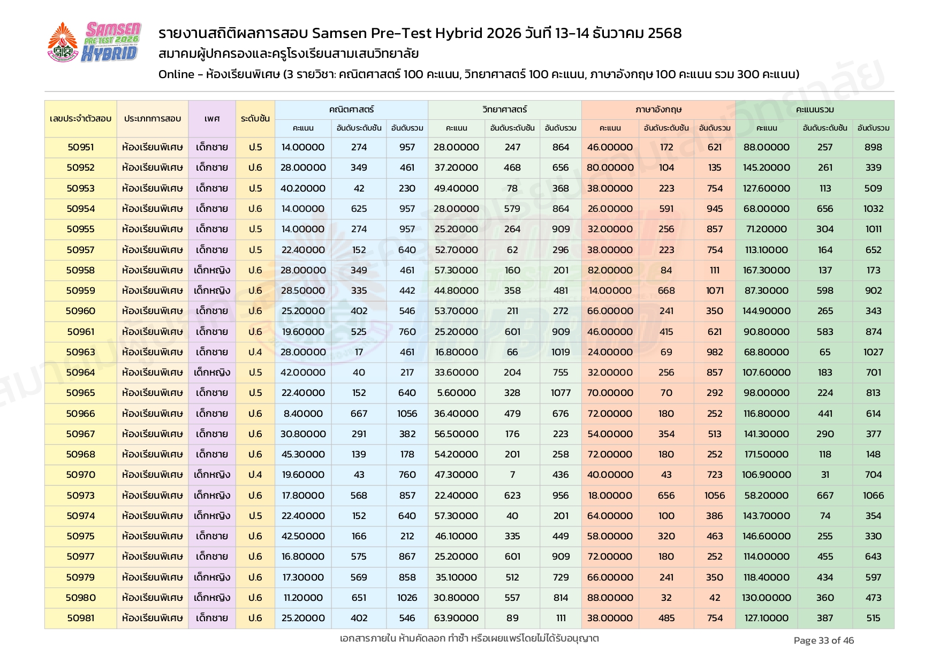Click the Page 33 of 46 indicator
Viewport: 939px width, 664px height.
(x=823, y=640)
